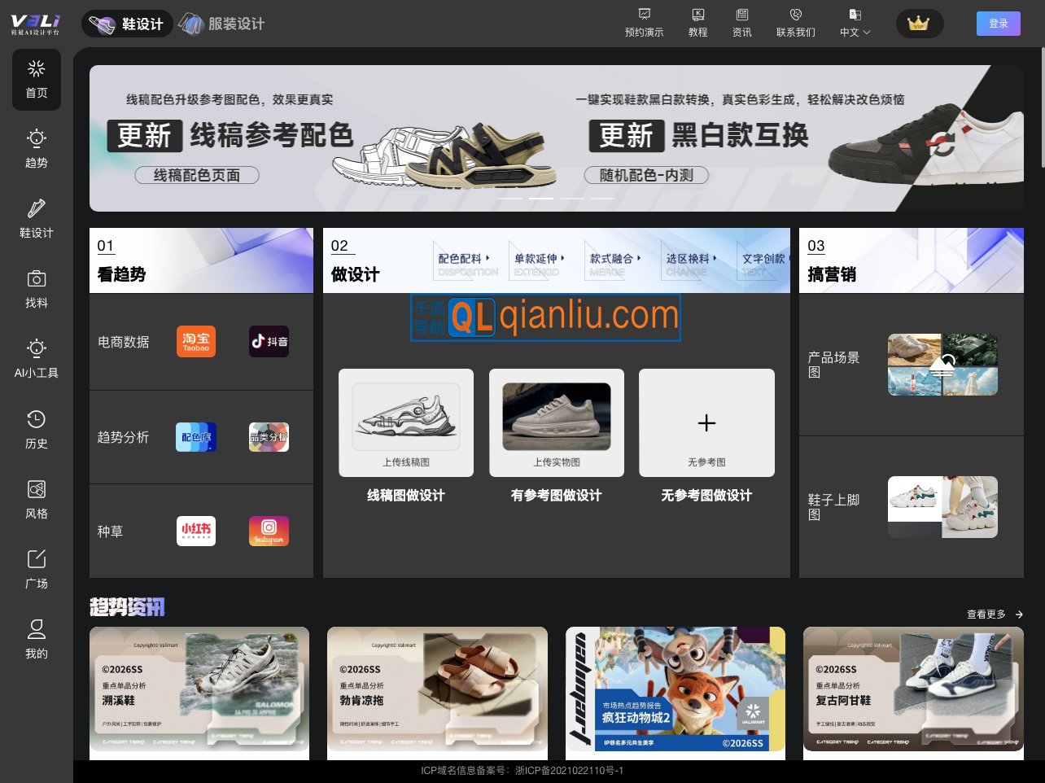Click the 配色库 icon under 趋势分析
The height and width of the screenshot is (783, 1045).
pyautogui.click(x=195, y=436)
